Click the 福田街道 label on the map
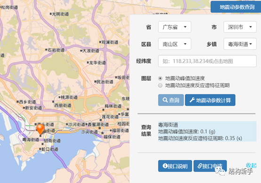 click(121, 130)
